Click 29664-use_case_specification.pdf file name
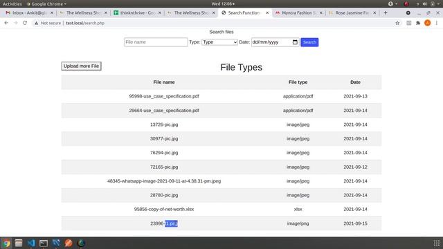This screenshot has height=249, width=443. point(164,111)
